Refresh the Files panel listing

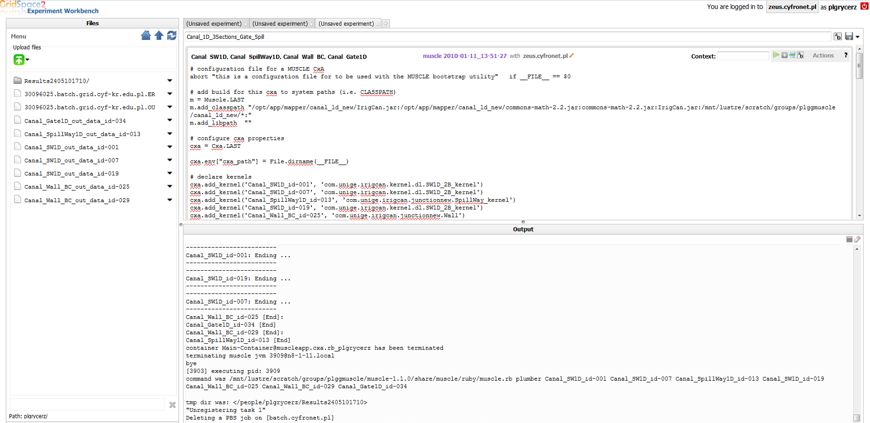coord(172,35)
